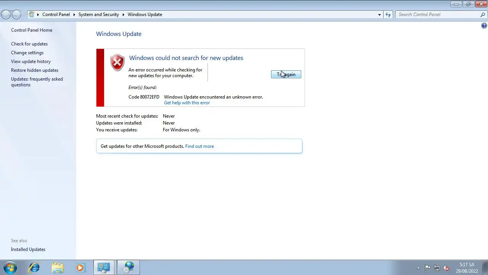
Task: Open Help question mark icon
Action: 484,26
